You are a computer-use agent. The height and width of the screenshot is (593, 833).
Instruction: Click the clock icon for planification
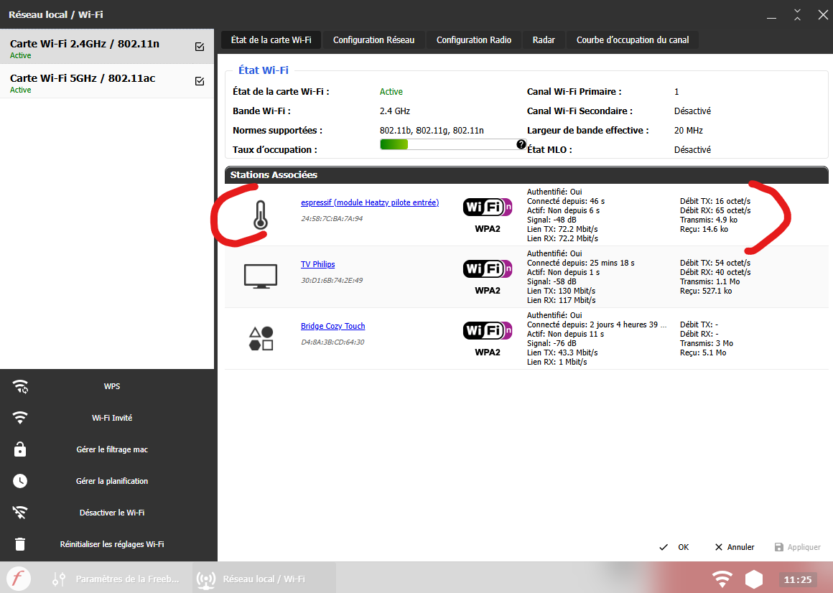coord(20,481)
